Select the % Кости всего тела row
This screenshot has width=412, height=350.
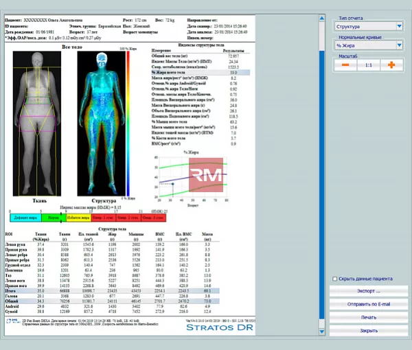pyautogui.click(x=201, y=138)
